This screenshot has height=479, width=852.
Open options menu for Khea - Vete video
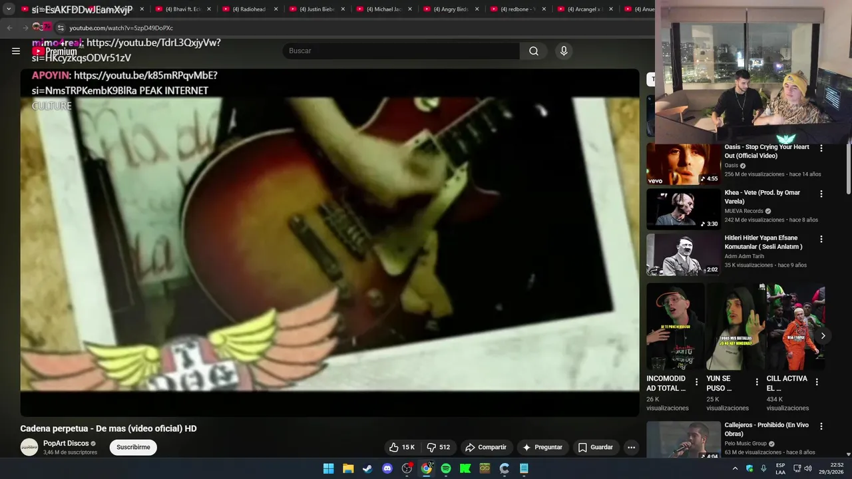[821, 194]
